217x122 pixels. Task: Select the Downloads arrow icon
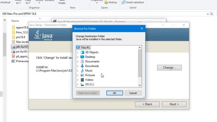[x=82, y=66]
